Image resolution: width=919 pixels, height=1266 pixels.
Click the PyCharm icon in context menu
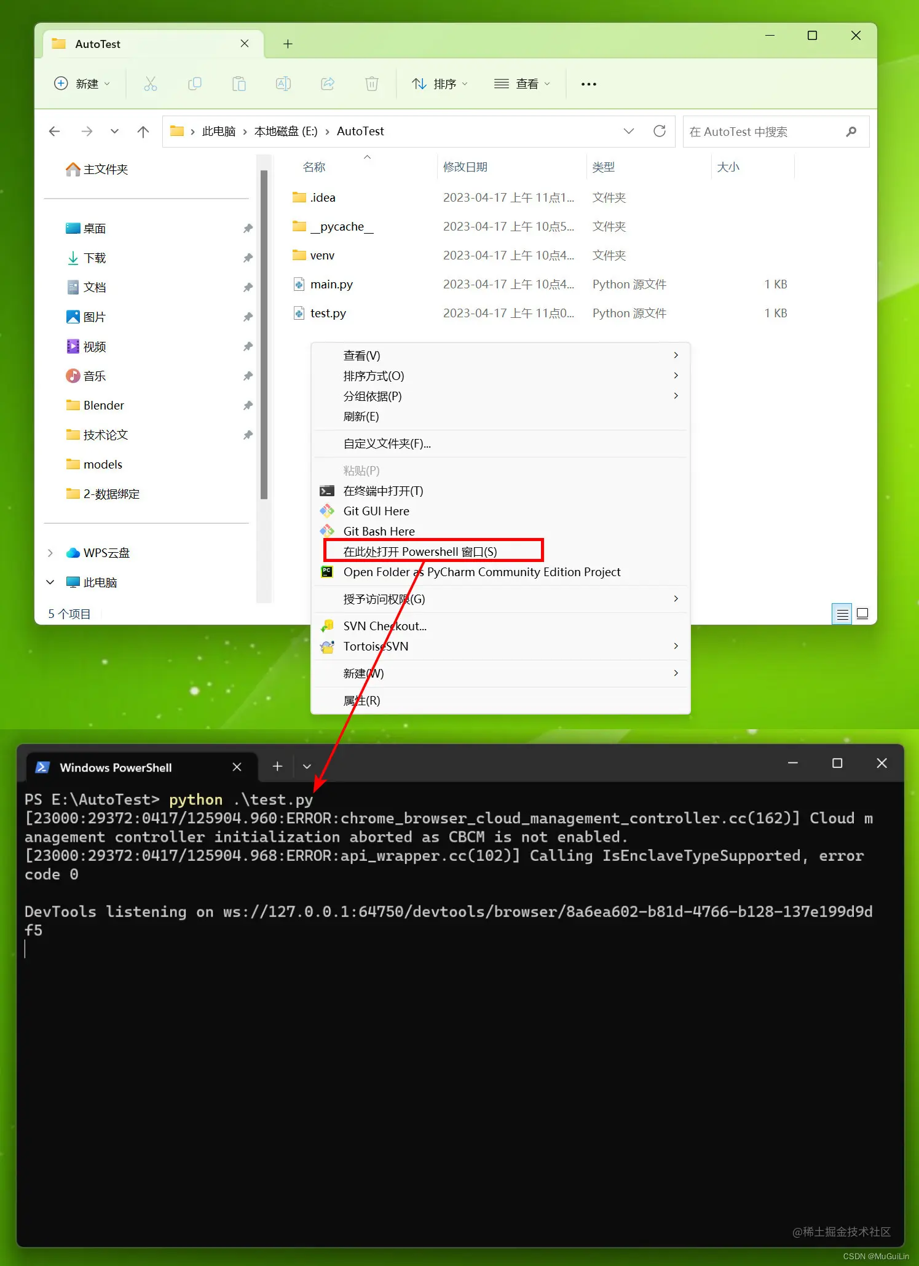[x=327, y=572]
